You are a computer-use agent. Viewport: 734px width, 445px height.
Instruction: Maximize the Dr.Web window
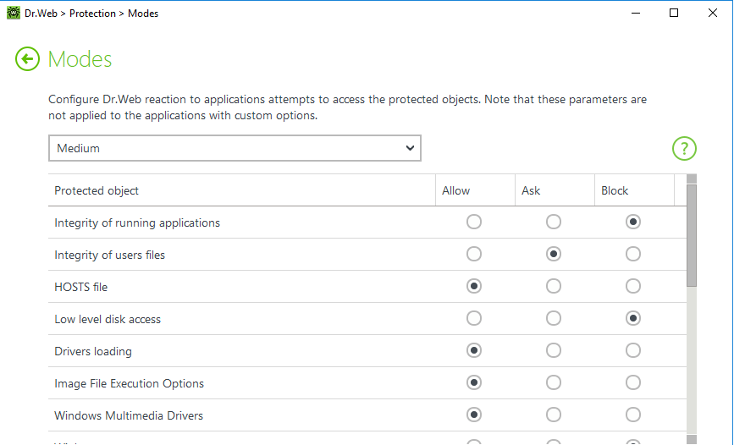coord(674,13)
